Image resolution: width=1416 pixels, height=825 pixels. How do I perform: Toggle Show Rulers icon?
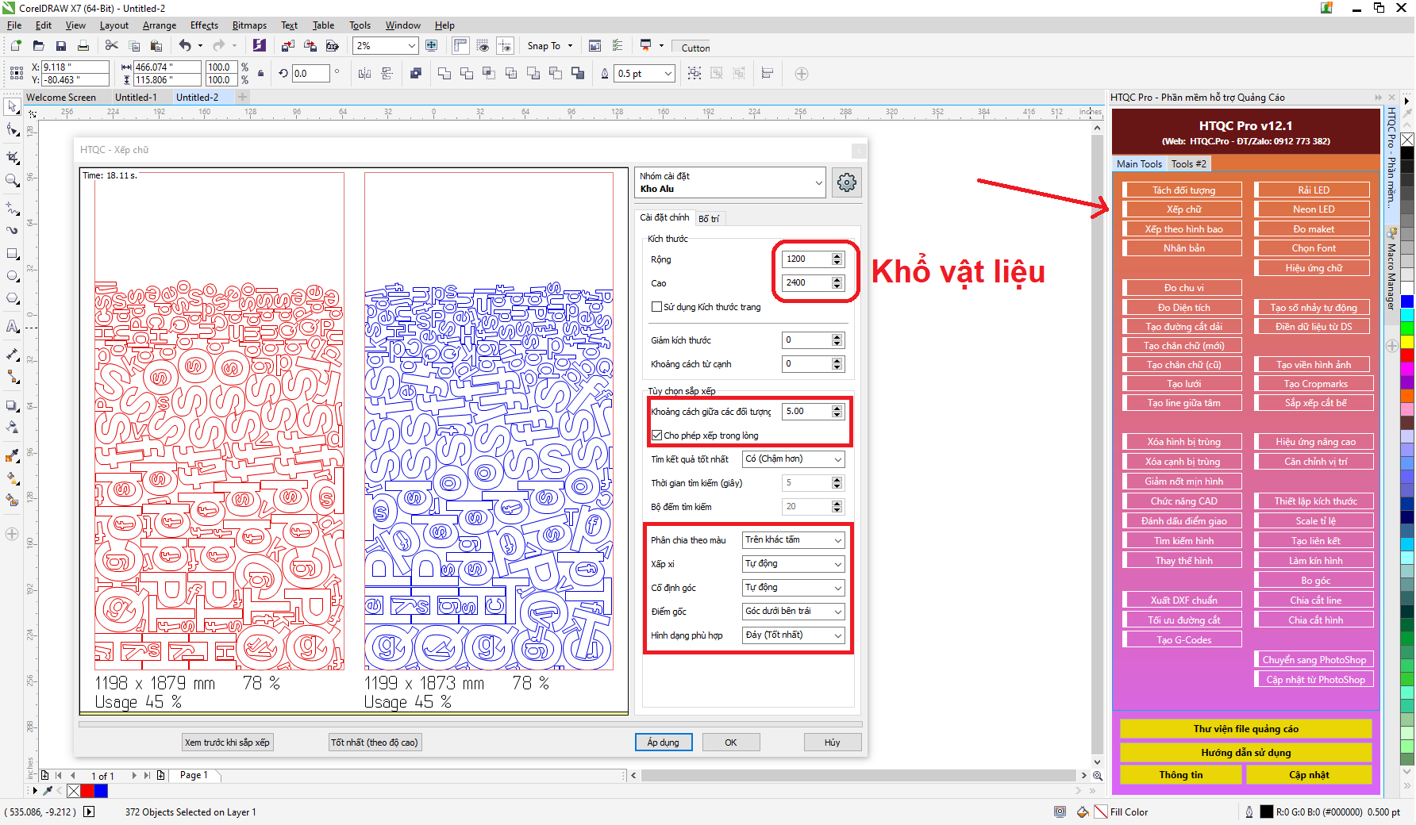click(460, 46)
